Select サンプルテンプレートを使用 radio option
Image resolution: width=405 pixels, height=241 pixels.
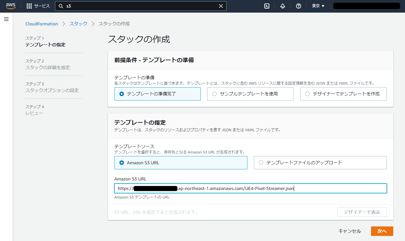coord(250,94)
